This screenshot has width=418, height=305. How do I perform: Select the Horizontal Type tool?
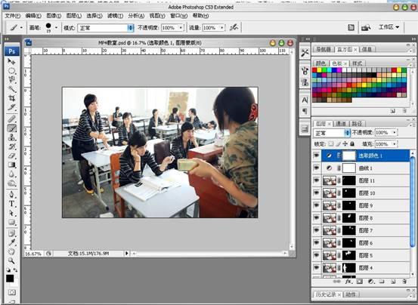(11, 204)
